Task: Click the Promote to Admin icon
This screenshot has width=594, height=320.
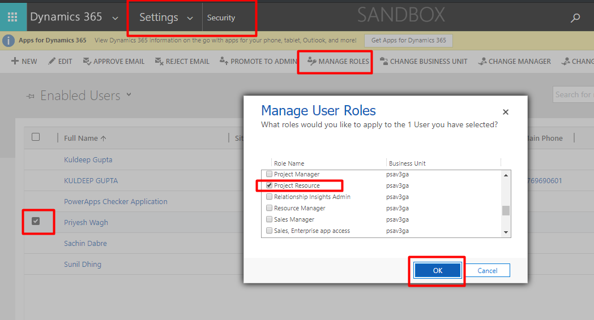Action: [x=224, y=61]
